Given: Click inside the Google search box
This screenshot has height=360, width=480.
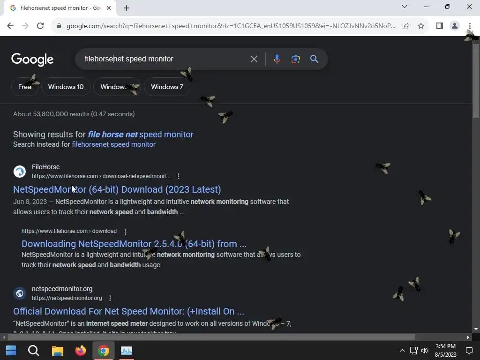Looking at the screenshot, I should pyautogui.click(x=165, y=59).
